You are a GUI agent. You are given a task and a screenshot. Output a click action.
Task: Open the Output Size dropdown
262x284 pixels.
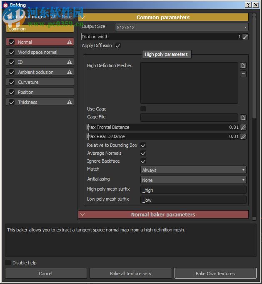pos(182,28)
